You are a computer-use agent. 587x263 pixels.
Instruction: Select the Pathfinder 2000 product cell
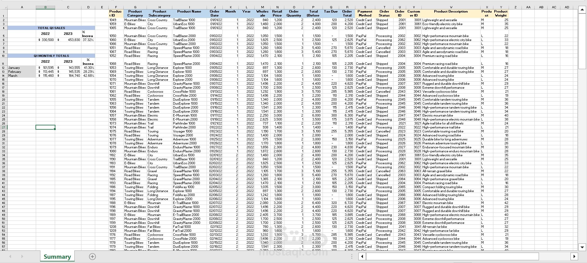[x=189, y=127]
